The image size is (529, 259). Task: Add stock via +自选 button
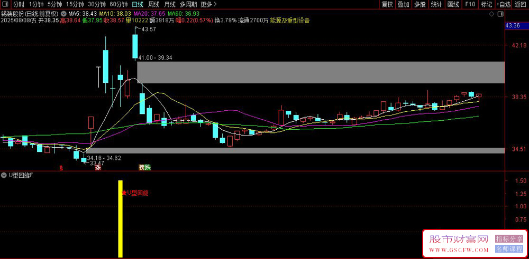tap(504, 4)
